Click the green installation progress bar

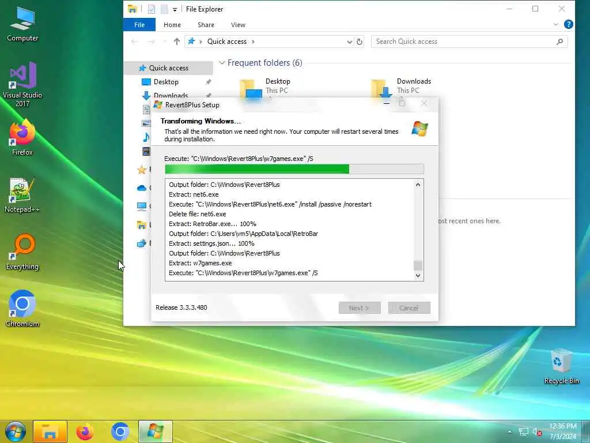point(294,169)
